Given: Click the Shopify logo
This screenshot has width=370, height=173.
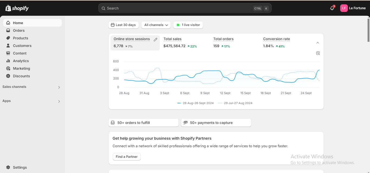Looking at the screenshot, I should (x=17, y=8).
